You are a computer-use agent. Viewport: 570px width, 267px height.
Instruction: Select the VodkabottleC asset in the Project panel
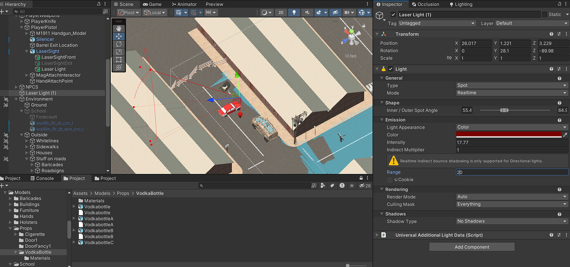tap(100, 242)
